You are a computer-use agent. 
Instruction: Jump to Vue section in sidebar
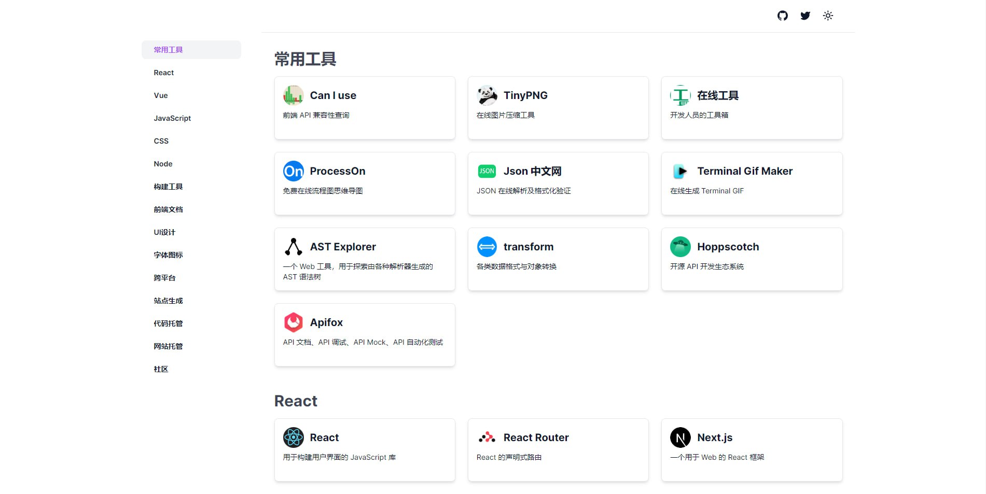tap(191, 95)
